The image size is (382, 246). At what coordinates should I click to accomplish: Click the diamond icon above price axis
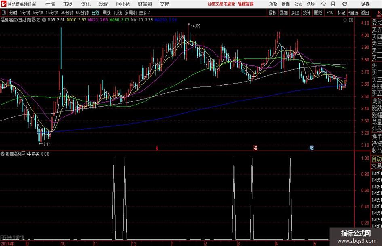point(345,20)
